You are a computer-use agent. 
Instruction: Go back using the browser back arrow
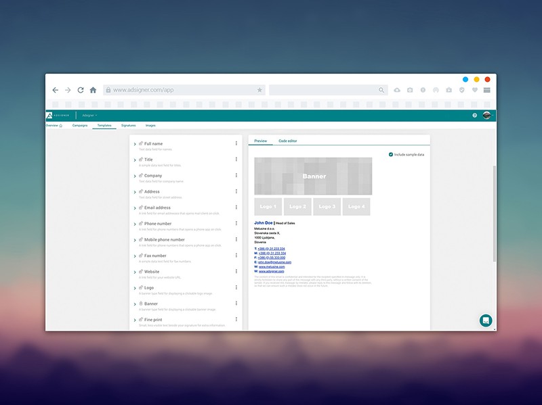(x=56, y=90)
